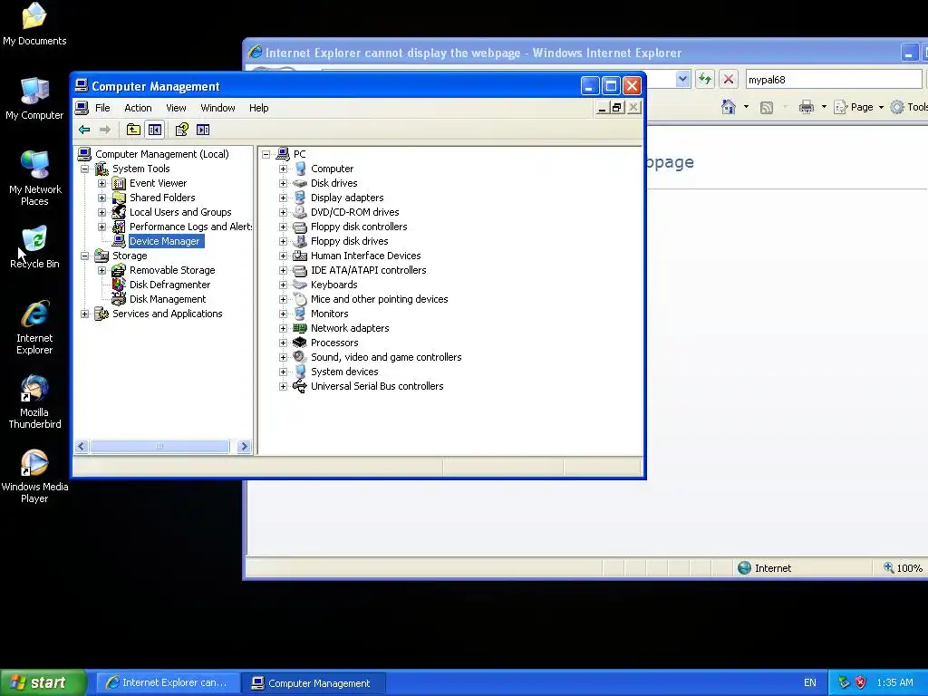Image resolution: width=928 pixels, height=696 pixels.
Task: Click Internet Explorer Feeds icon
Action: [767, 107]
